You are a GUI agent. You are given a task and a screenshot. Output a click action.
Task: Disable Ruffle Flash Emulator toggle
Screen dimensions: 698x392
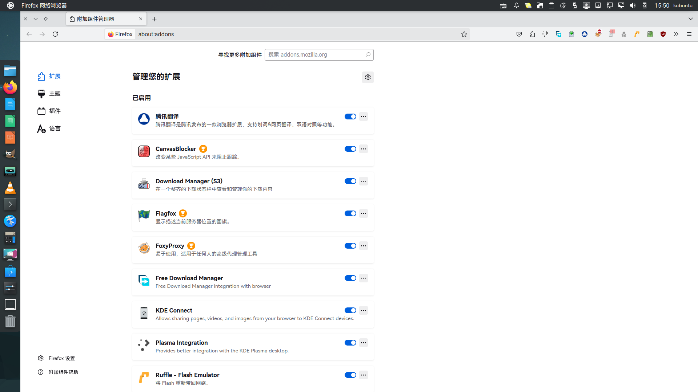coord(350,375)
